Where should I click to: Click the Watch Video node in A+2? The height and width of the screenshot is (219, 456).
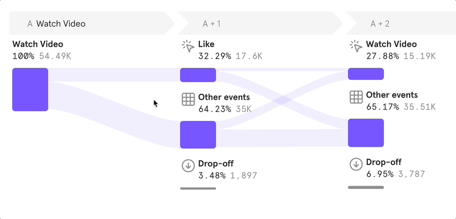tap(366, 74)
